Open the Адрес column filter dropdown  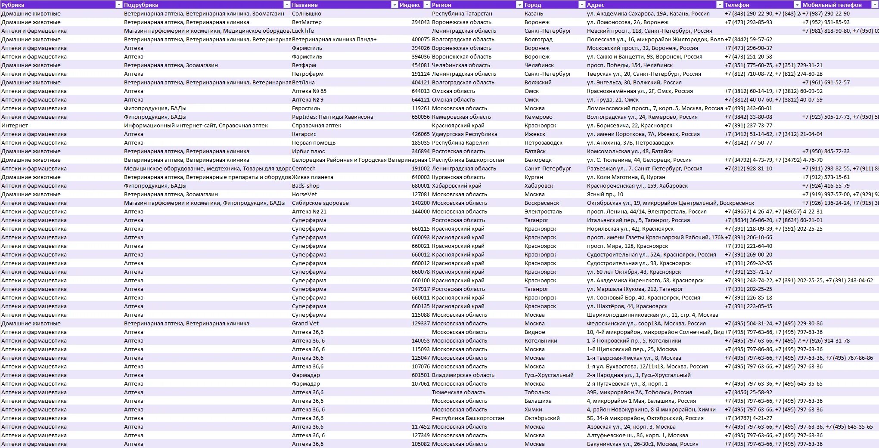(x=720, y=5)
